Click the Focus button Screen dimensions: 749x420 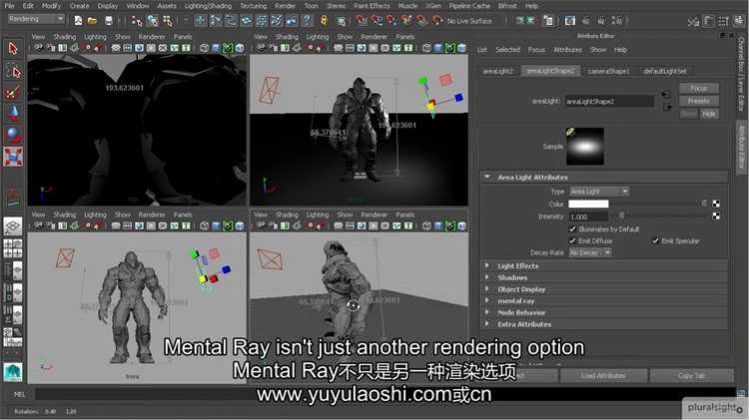point(698,89)
